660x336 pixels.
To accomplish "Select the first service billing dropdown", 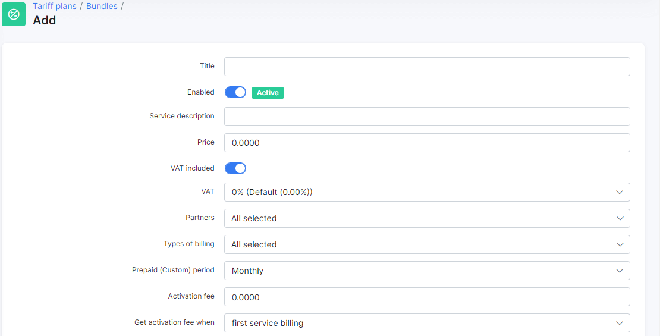I will point(427,323).
